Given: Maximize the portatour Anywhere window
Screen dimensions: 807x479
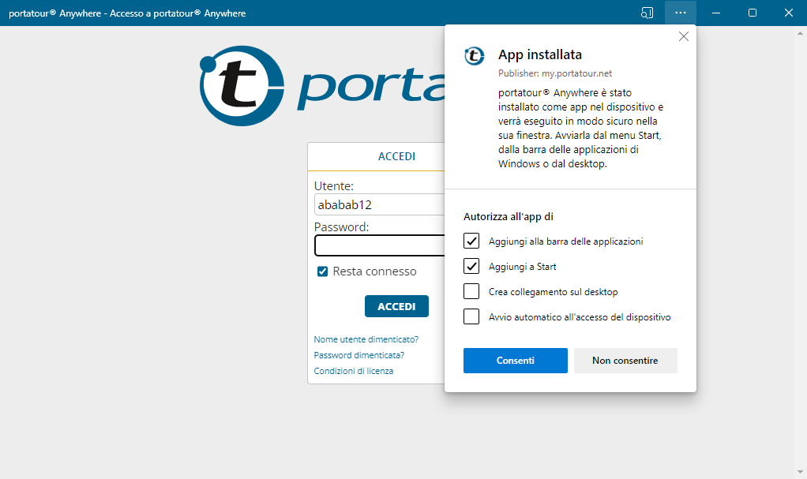Looking at the screenshot, I should coord(753,13).
